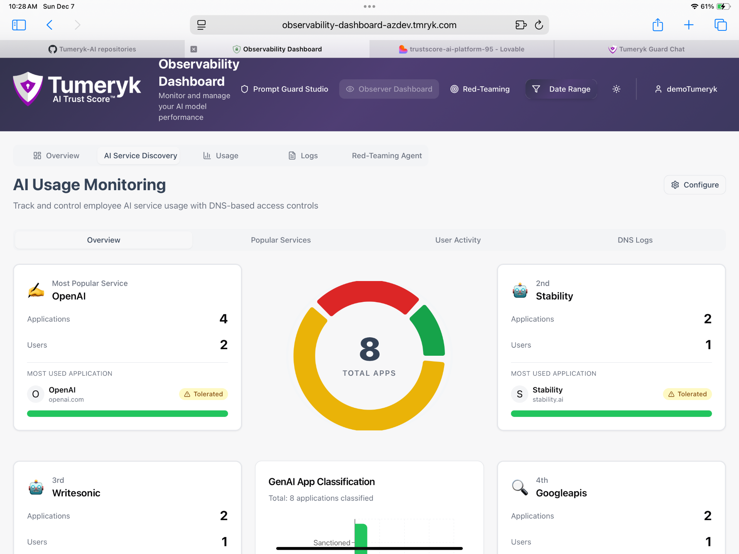The width and height of the screenshot is (739, 554).
Task: Open Red-Teaming Agent tab
Action: [387, 156]
